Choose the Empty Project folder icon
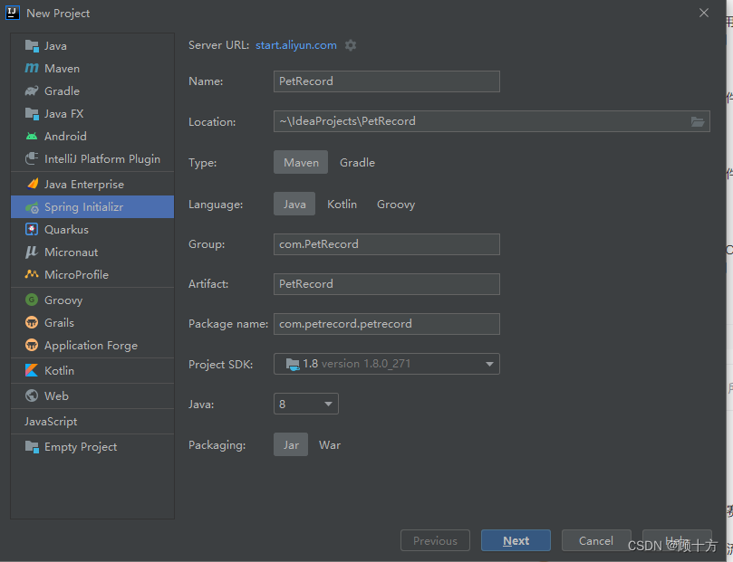The image size is (733, 562). (x=32, y=447)
